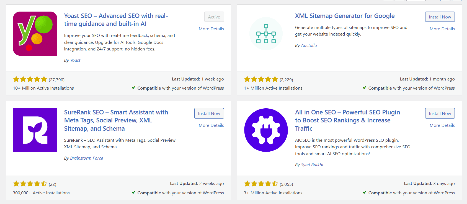The height and width of the screenshot is (204, 467).
Task: Click the star rating for All in One SEO
Action: 261,184
